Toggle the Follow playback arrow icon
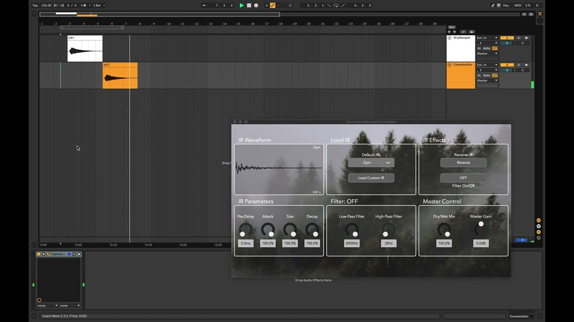Viewport: 574px width, 322px height. click(204, 5)
